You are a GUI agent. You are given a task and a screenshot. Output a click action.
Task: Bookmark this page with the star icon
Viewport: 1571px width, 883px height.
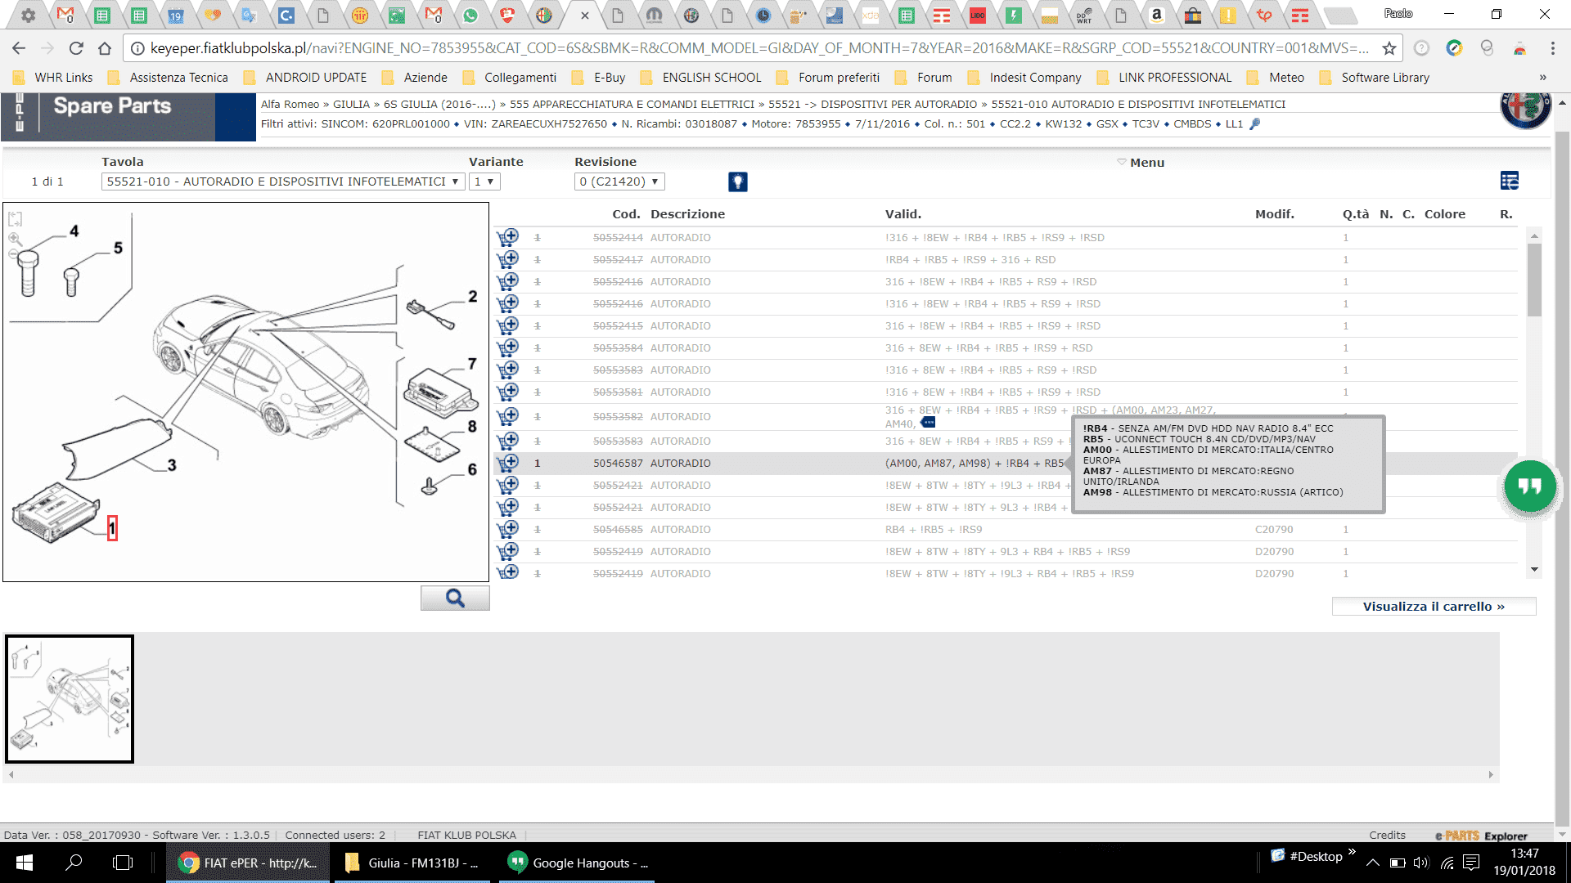click(x=1389, y=48)
